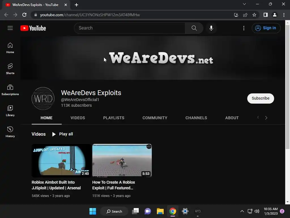Switch to the ABOUT channel tab

tap(232, 118)
